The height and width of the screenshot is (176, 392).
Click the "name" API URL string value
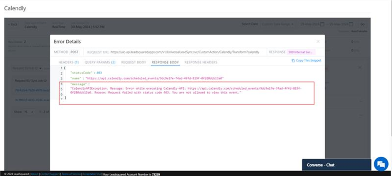[154, 78]
